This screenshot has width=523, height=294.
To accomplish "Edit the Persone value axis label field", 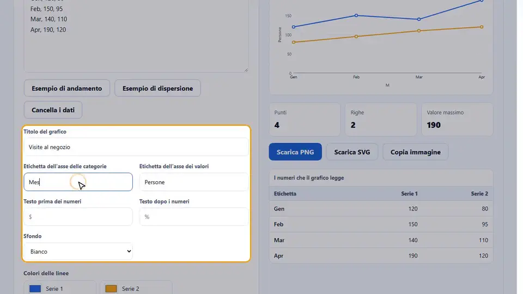I will coord(194,182).
